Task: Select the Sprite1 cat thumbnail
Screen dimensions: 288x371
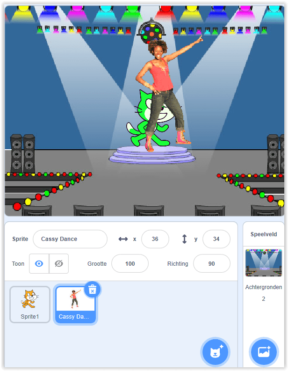Action: pos(30,304)
